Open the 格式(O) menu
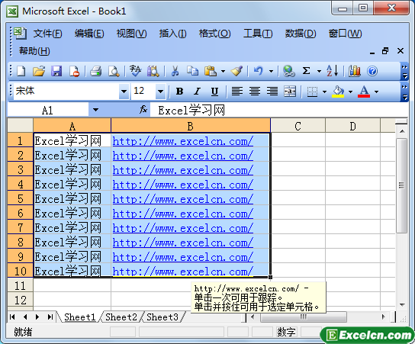The image size is (415, 344). tap(214, 34)
